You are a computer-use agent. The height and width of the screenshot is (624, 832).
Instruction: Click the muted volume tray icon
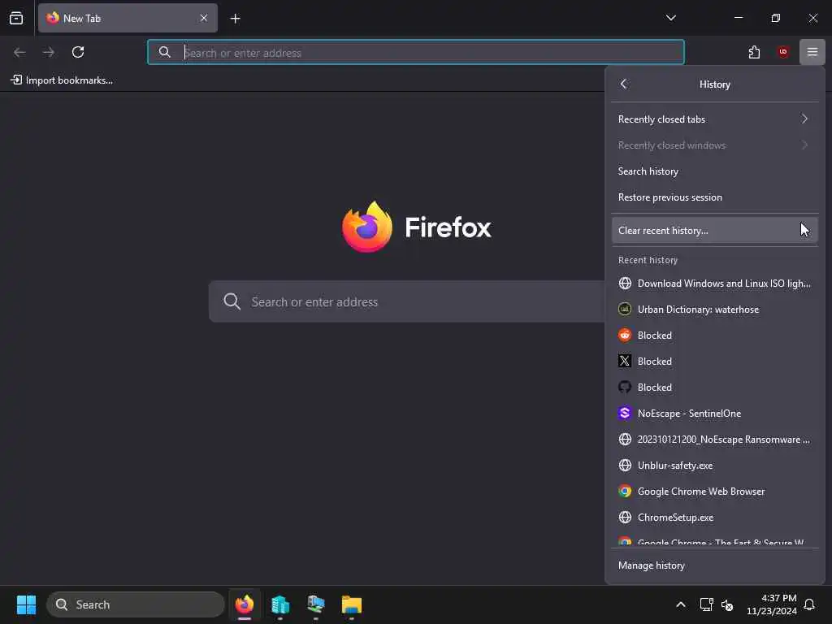pos(727,604)
